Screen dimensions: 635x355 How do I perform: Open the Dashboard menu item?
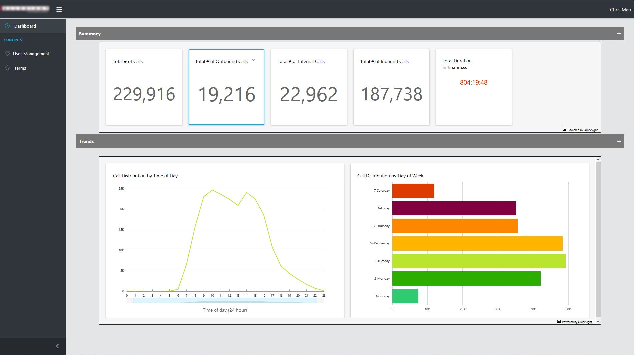(25, 26)
